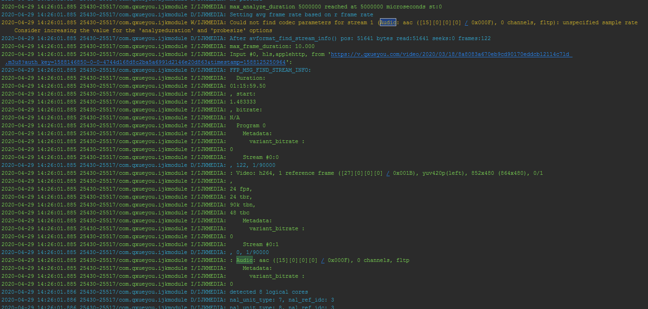648x309 pixels.
Task: Click the slash link before 0x001B in Video line
Action: (x=388, y=173)
